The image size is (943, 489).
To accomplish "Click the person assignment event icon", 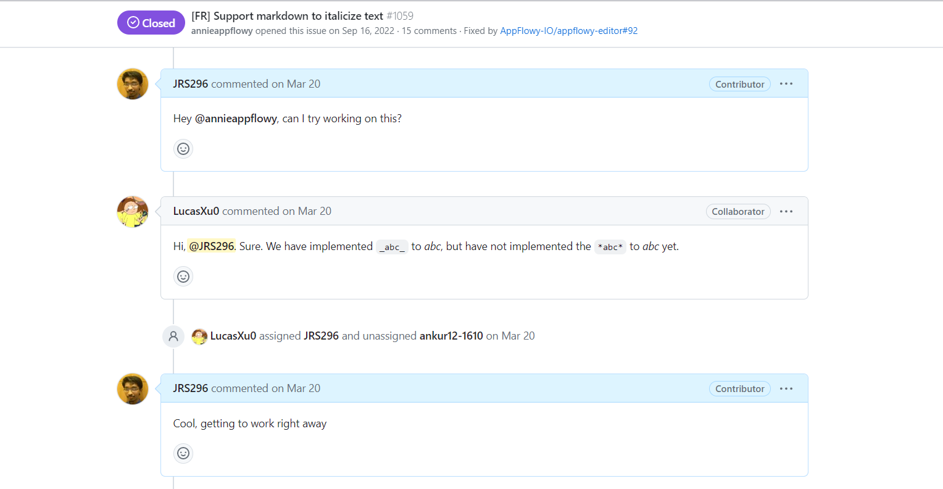I will (173, 336).
